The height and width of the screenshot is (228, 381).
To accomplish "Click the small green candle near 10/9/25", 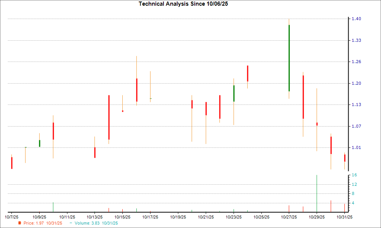I will coord(39,142).
